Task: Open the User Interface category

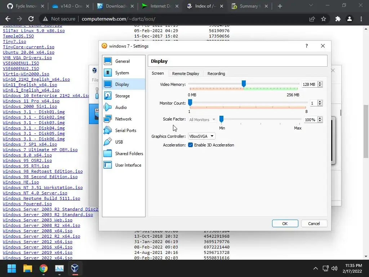Action: tap(124, 165)
